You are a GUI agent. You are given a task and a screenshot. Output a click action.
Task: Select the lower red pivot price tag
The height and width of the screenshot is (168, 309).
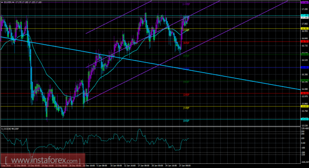[305, 93]
